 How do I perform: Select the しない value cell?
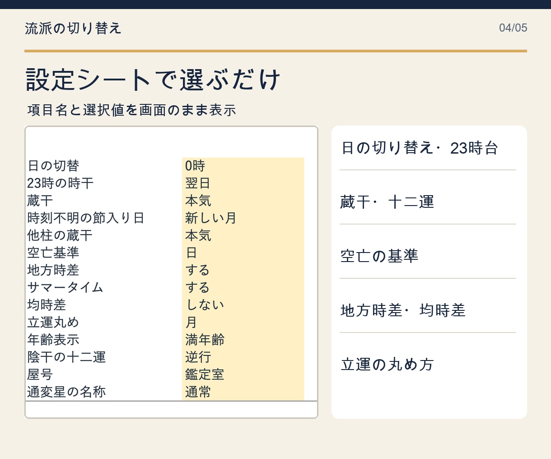pos(243,305)
